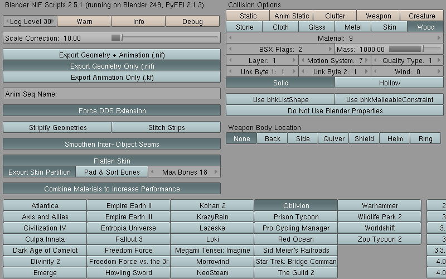The image size is (446, 279).
Task: Set log level to Debug
Action: (x=192, y=21)
